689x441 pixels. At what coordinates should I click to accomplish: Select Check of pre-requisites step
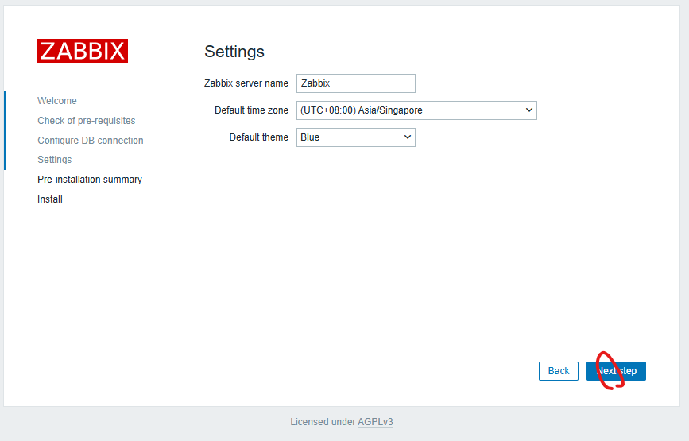[87, 120]
